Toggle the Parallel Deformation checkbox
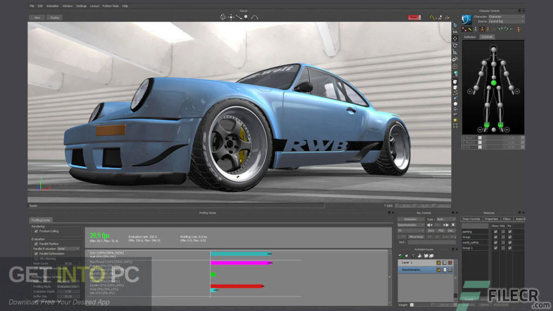This screenshot has width=553, height=311. tap(36, 254)
